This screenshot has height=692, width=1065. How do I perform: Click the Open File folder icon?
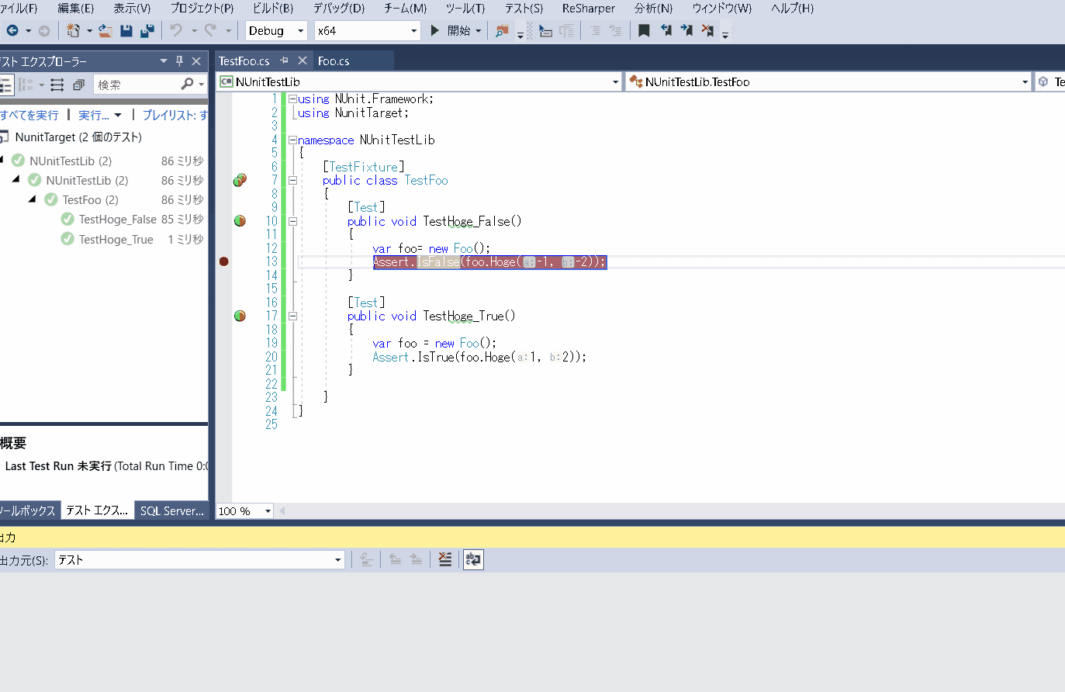105,31
